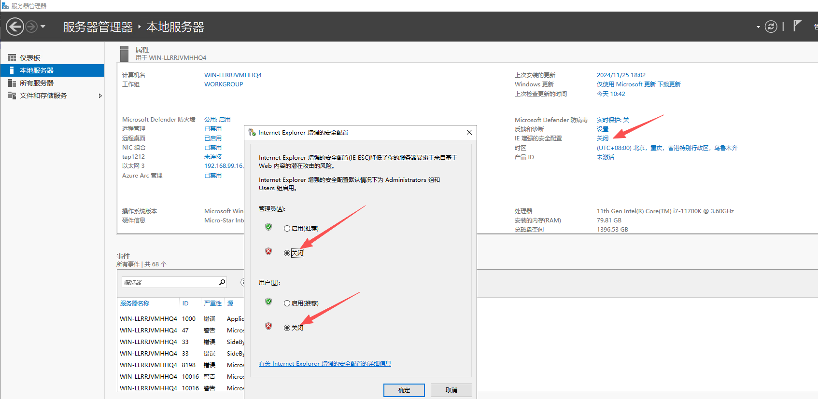The width and height of the screenshot is (818, 399).
Task: Click the magnifier icon in the events filter
Action: pos(222,282)
